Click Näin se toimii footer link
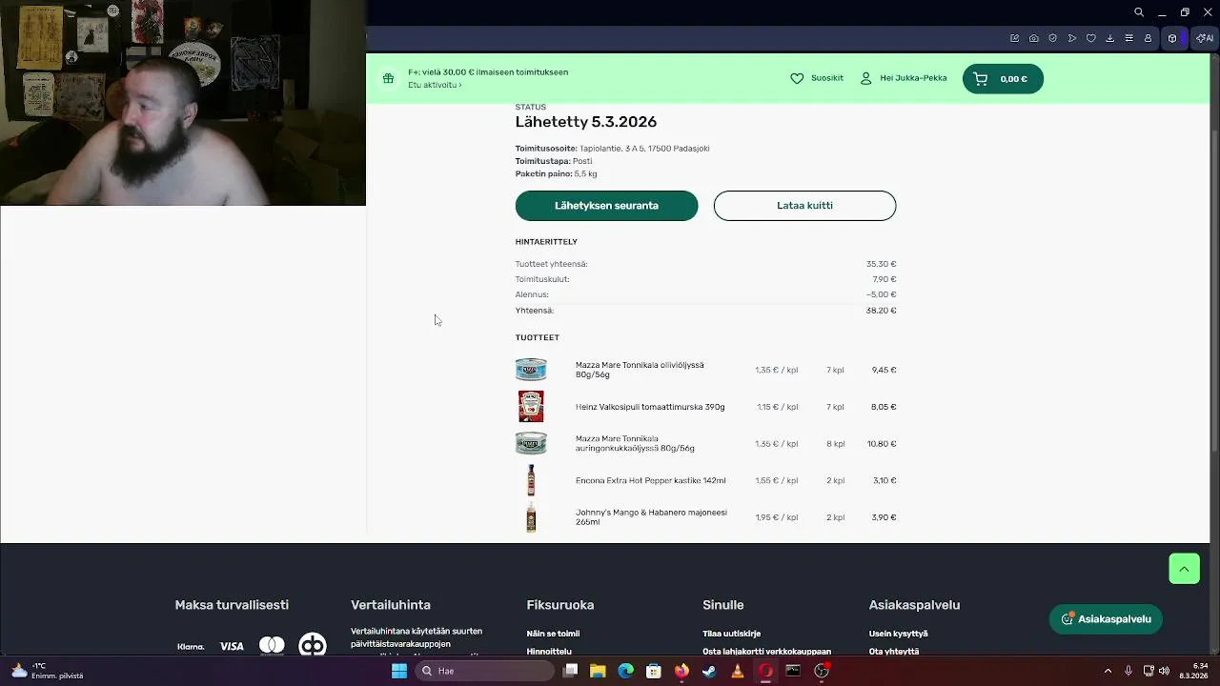Image resolution: width=1220 pixels, height=686 pixels. (553, 634)
